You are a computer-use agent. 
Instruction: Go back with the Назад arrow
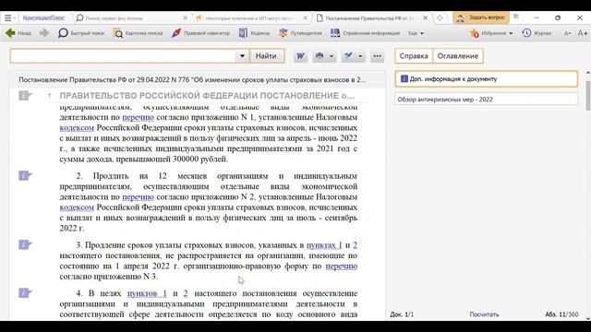(x=18, y=33)
